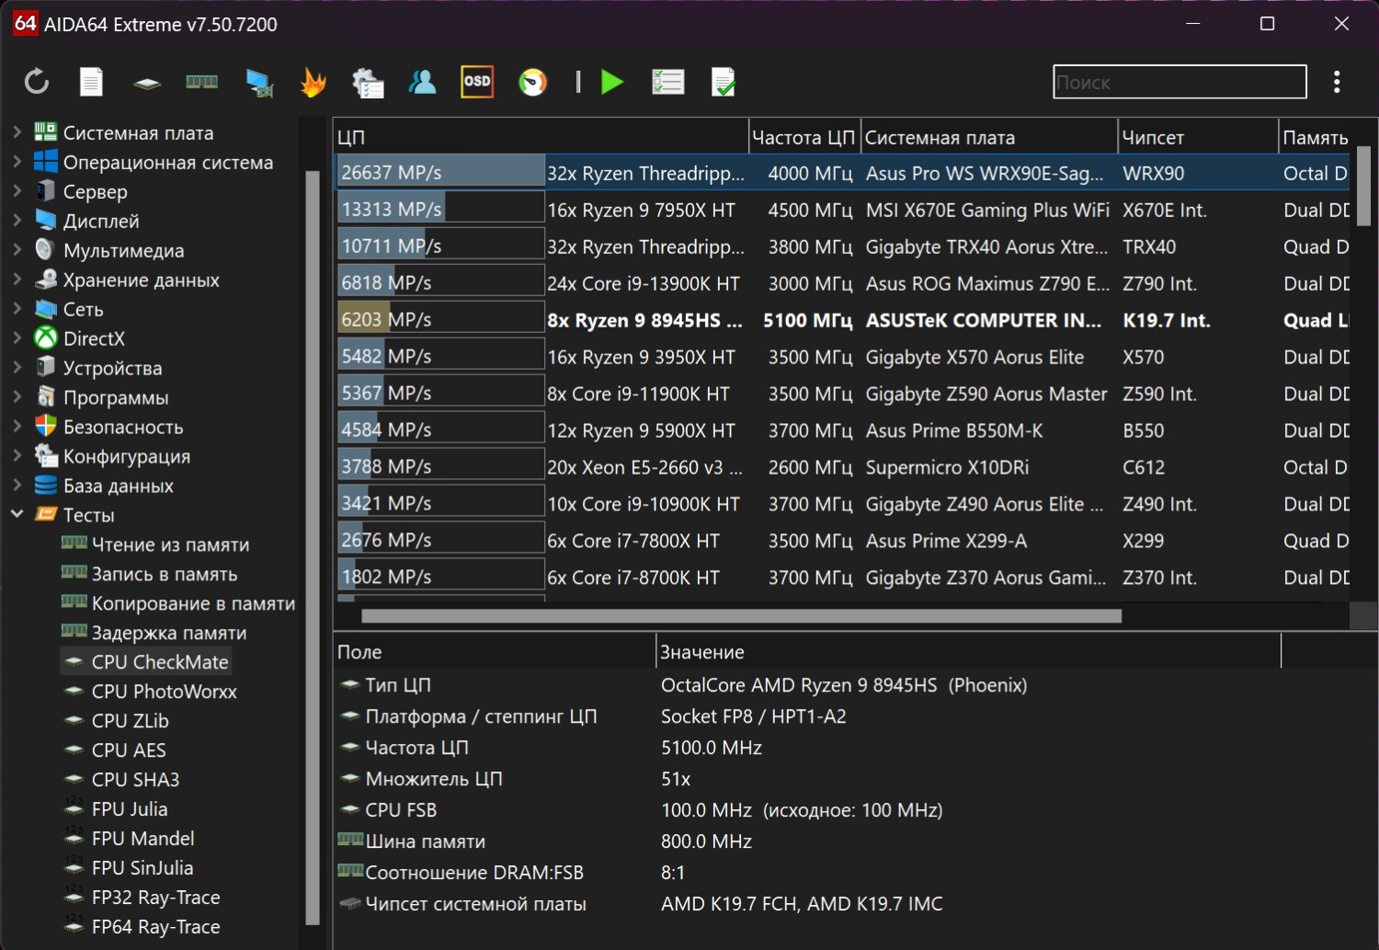
Task: Click the search field labeled Поиск
Action: coord(1179,82)
